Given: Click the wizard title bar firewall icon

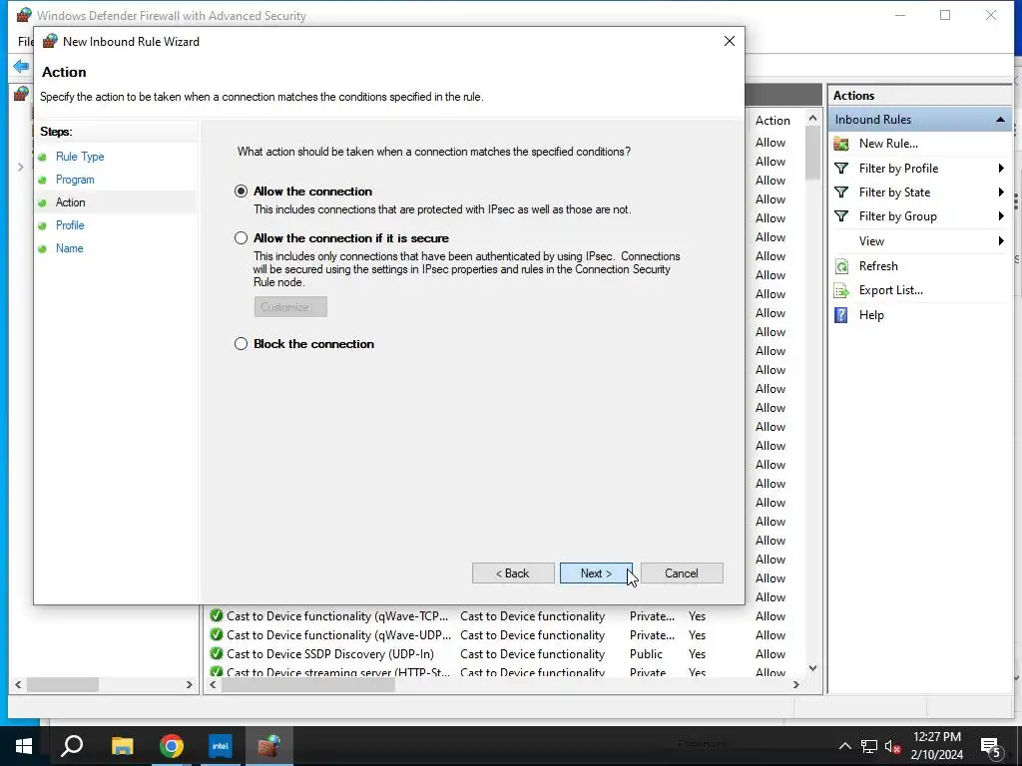Looking at the screenshot, I should click(x=50, y=41).
